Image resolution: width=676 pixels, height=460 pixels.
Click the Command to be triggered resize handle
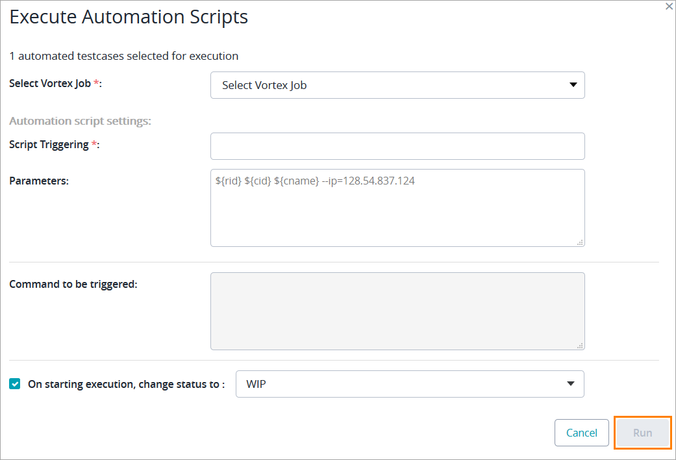click(x=580, y=346)
